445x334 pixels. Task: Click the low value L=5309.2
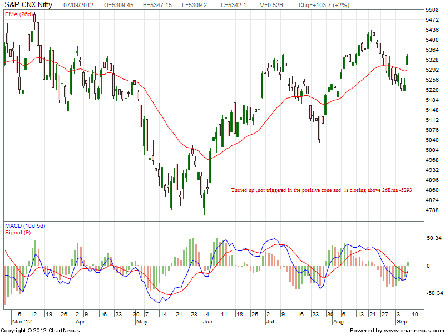tap(195, 5)
